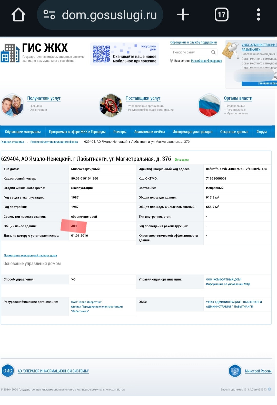Open АДМИНИСТРАЦИЯ Г. ЛАБЫТНАНГИ link

[x=230, y=307]
